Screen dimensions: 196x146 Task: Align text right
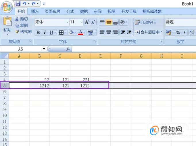click(x=115, y=32)
